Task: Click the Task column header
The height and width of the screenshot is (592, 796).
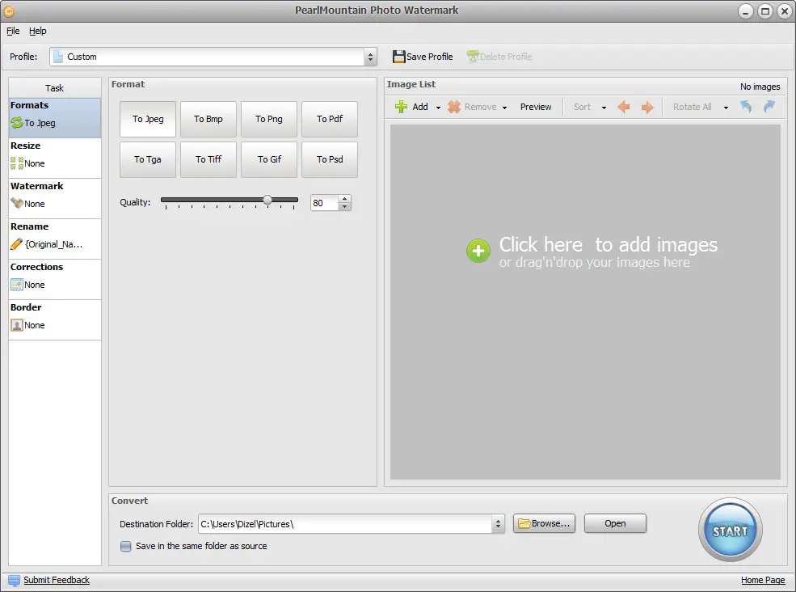Action: [x=55, y=88]
